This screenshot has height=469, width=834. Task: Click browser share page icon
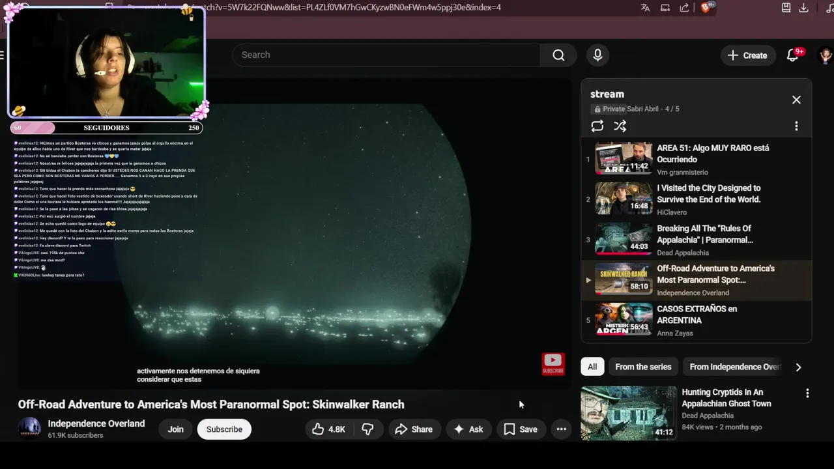pos(685,8)
